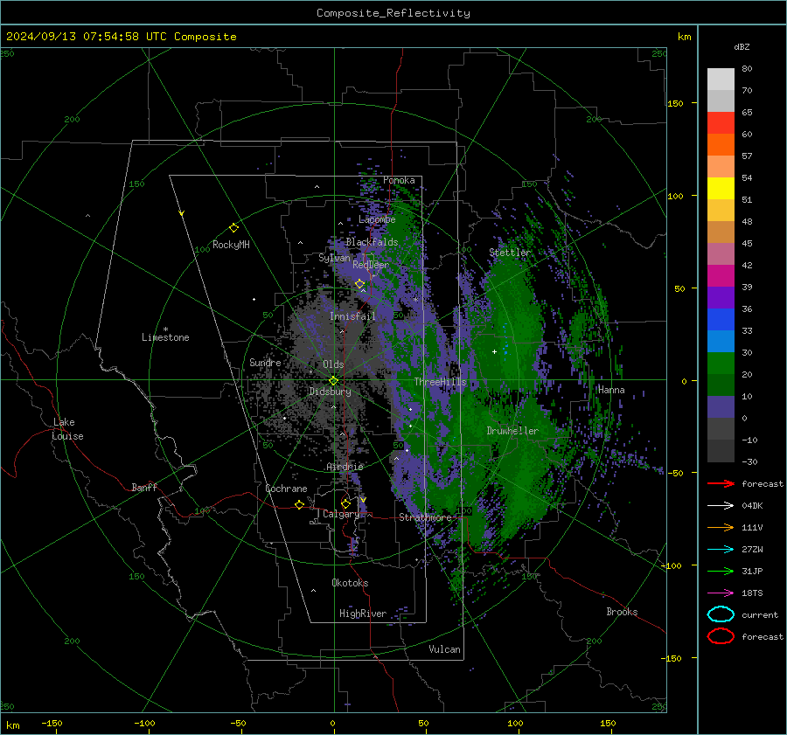Click the Lacombe city label
This screenshot has width=787, height=735.
click(x=377, y=219)
